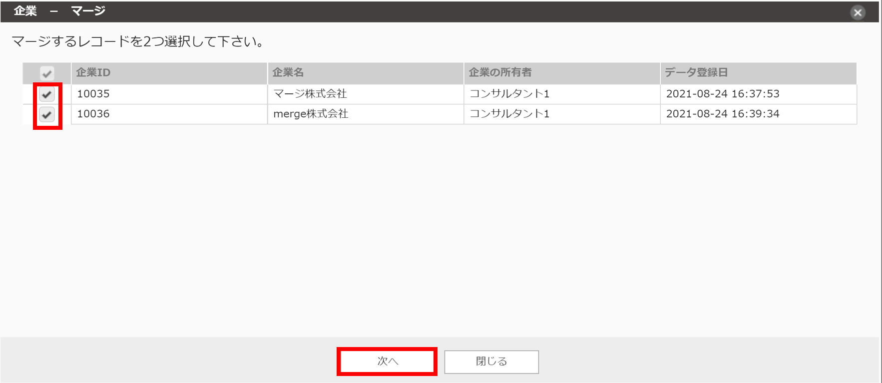
Task: Click the マージするレコードを2つ選択して下さい instruction text
Action: coord(138,41)
